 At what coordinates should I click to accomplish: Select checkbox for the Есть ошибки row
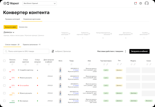4,85
